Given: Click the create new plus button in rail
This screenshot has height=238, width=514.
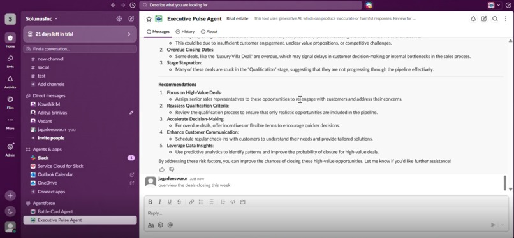Looking at the screenshot, I should coord(10,196).
